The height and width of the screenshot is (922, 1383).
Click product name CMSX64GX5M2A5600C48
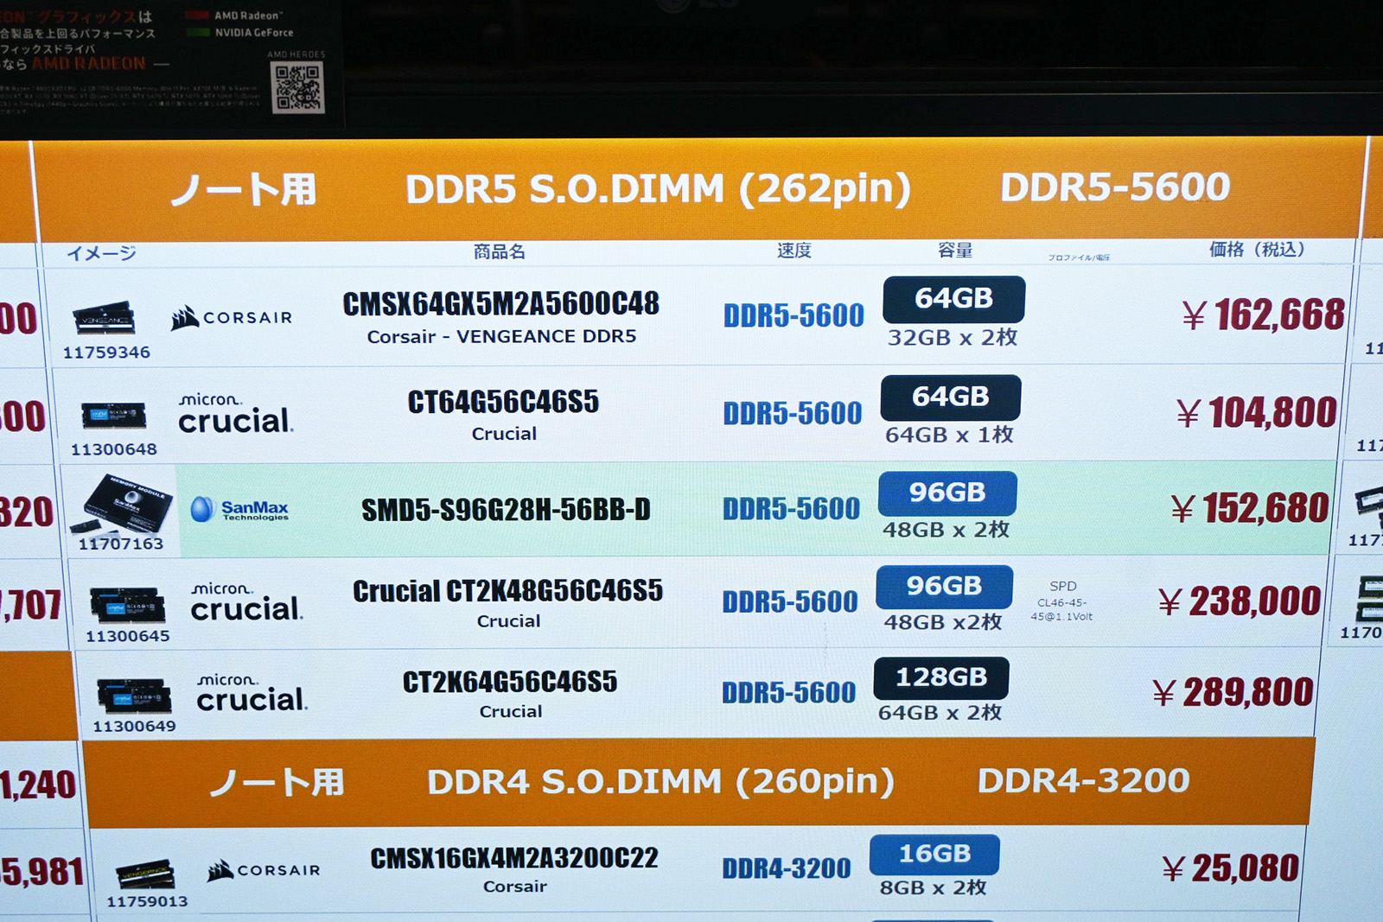tap(500, 304)
